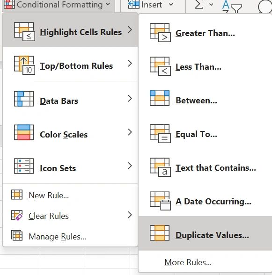Viewport: 272px width, 275px height.
Task: Click the Greater Than rule icon
Action: [x=160, y=32]
